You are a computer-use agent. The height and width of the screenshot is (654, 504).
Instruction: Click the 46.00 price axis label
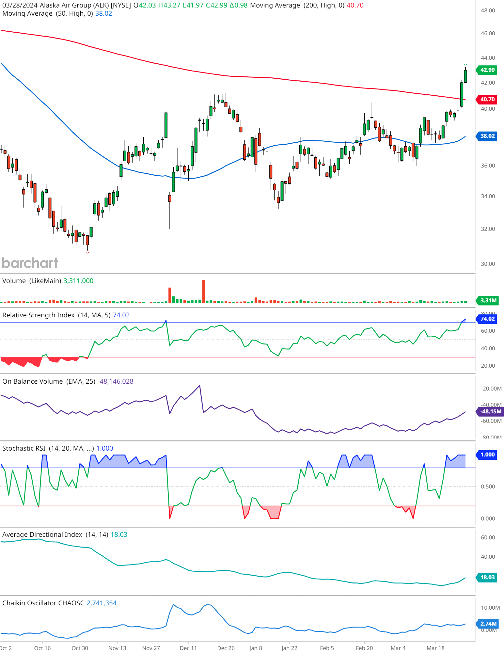click(488, 33)
